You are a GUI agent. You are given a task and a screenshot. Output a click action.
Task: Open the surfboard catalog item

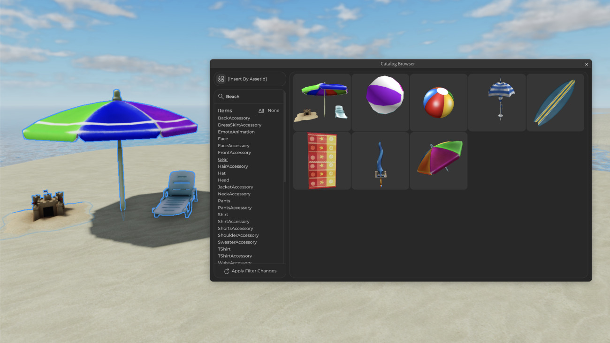pyautogui.click(x=555, y=102)
